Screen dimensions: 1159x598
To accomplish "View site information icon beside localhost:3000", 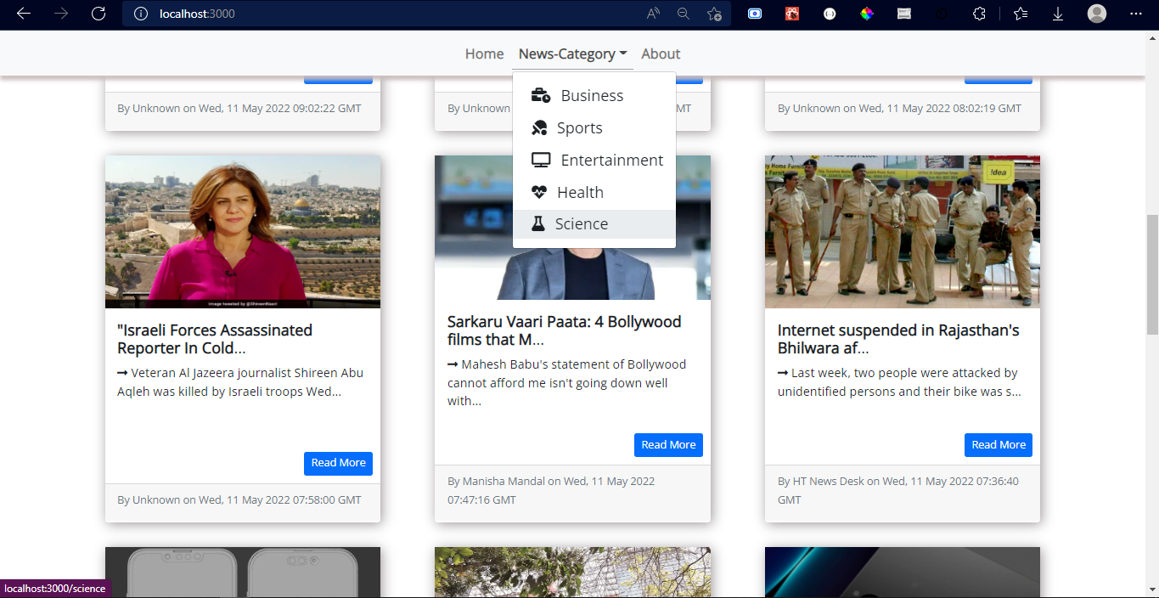I will (141, 14).
